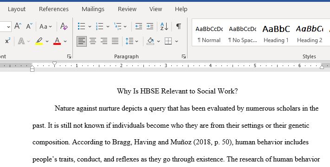This screenshot has width=330, height=167.
Task: Select the right indent ruler marker
Action: pos(322,67)
